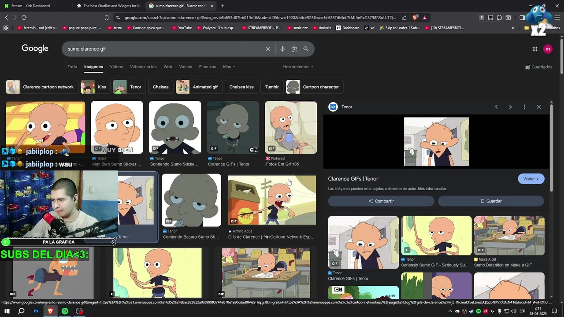Filter by Animated gif chip

199,87
